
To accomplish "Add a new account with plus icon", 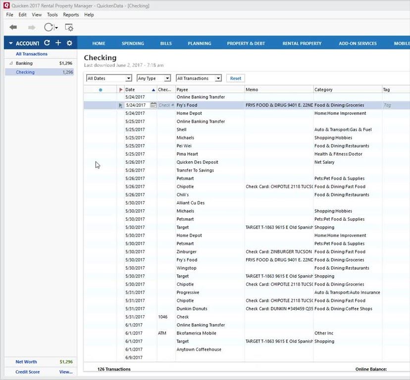I will coord(58,43).
